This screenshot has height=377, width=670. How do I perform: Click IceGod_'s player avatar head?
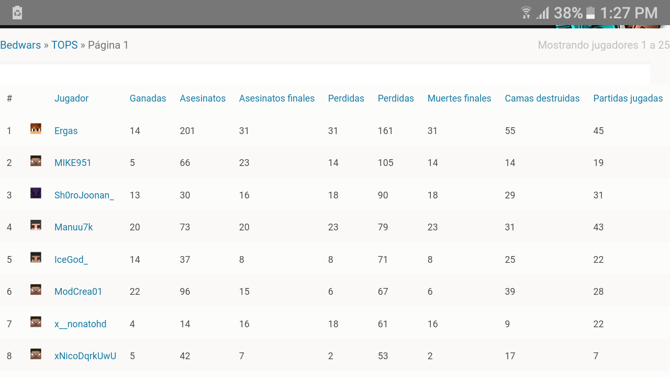click(x=36, y=258)
